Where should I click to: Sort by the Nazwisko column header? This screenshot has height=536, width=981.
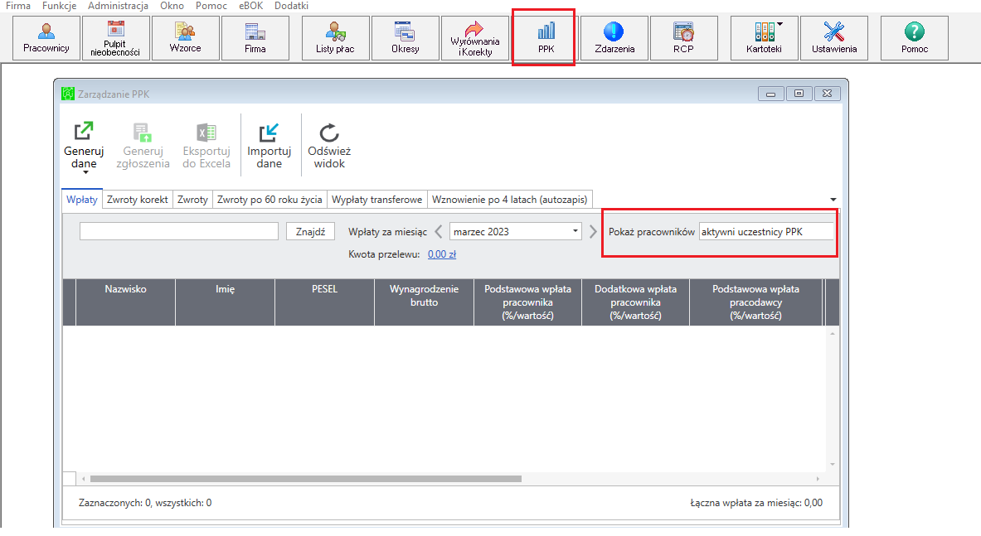click(x=126, y=302)
